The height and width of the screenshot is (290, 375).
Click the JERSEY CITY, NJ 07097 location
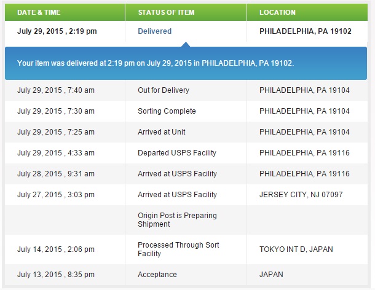point(301,195)
